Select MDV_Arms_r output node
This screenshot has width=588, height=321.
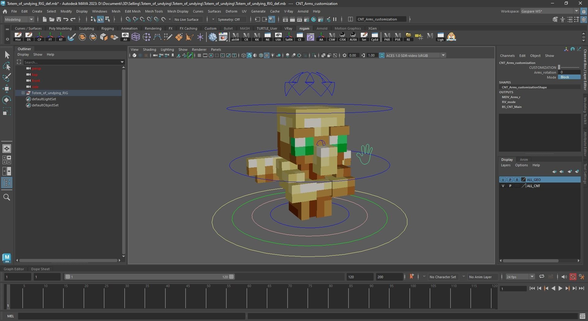(511, 97)
